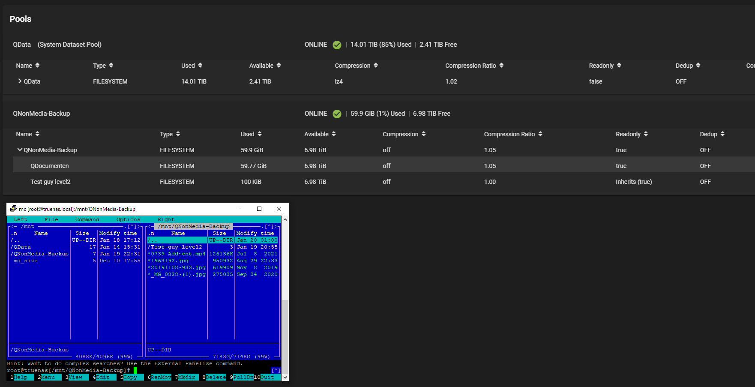Viewport: 755px width, 387px height.
Task: Sort QNonMedia-Backup table by Dedup arrows
Action: click(722, 134)
